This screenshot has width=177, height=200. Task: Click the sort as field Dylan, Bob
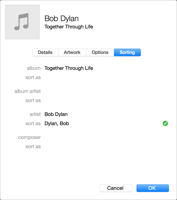click(x=102, y=123)
